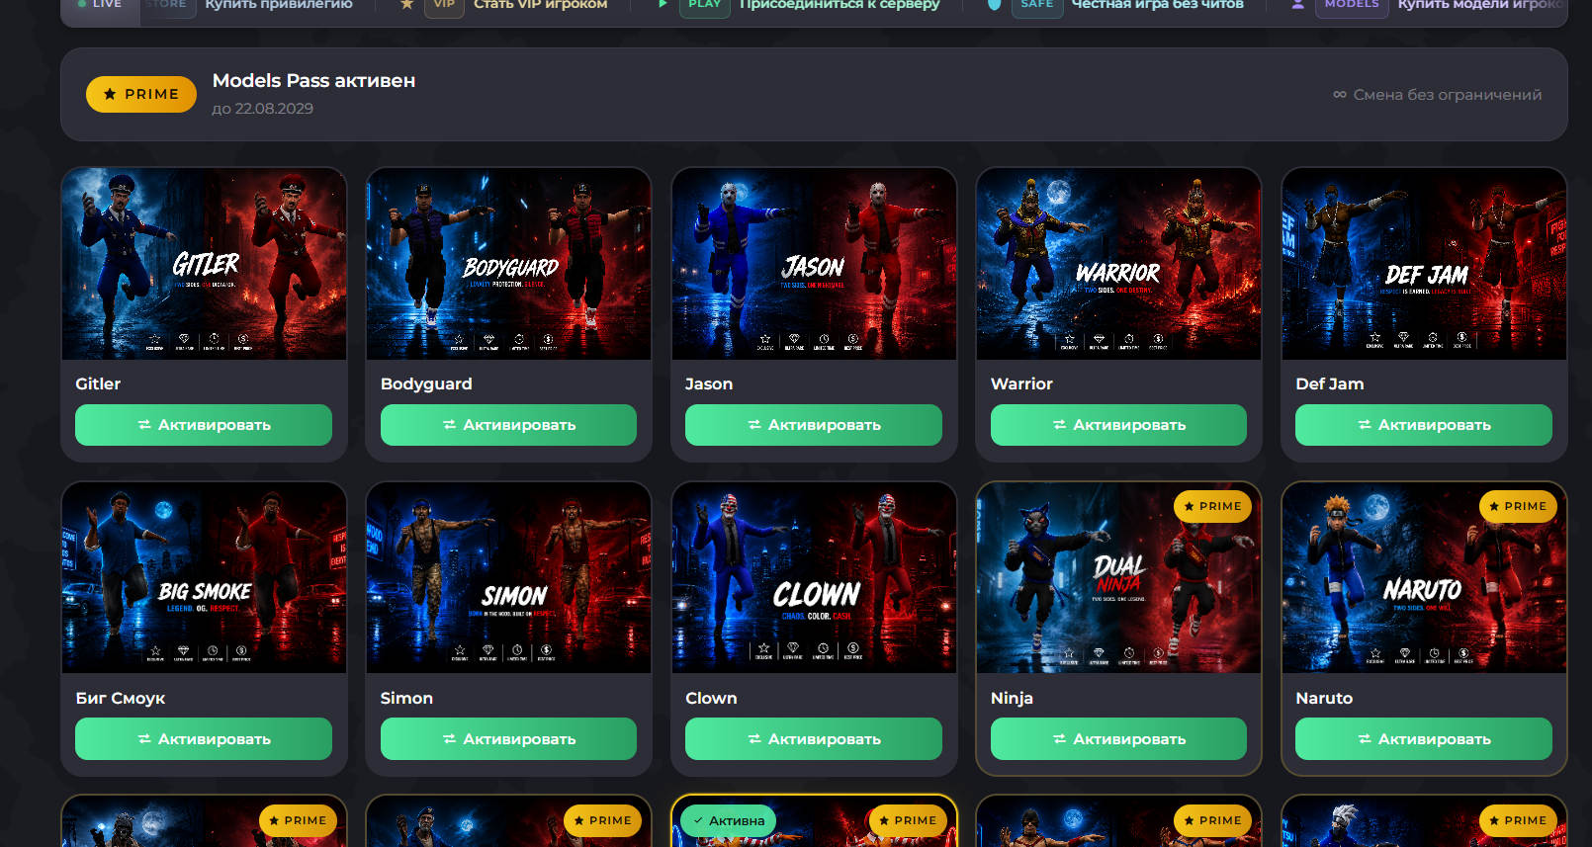Click the Models Pass активен heading

tap(313, 81)
